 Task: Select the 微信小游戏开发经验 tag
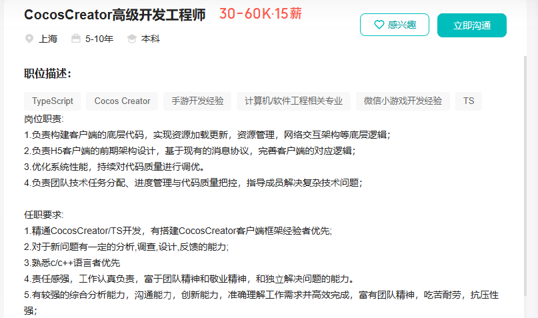pyautogui.click(x=403, y=101)
